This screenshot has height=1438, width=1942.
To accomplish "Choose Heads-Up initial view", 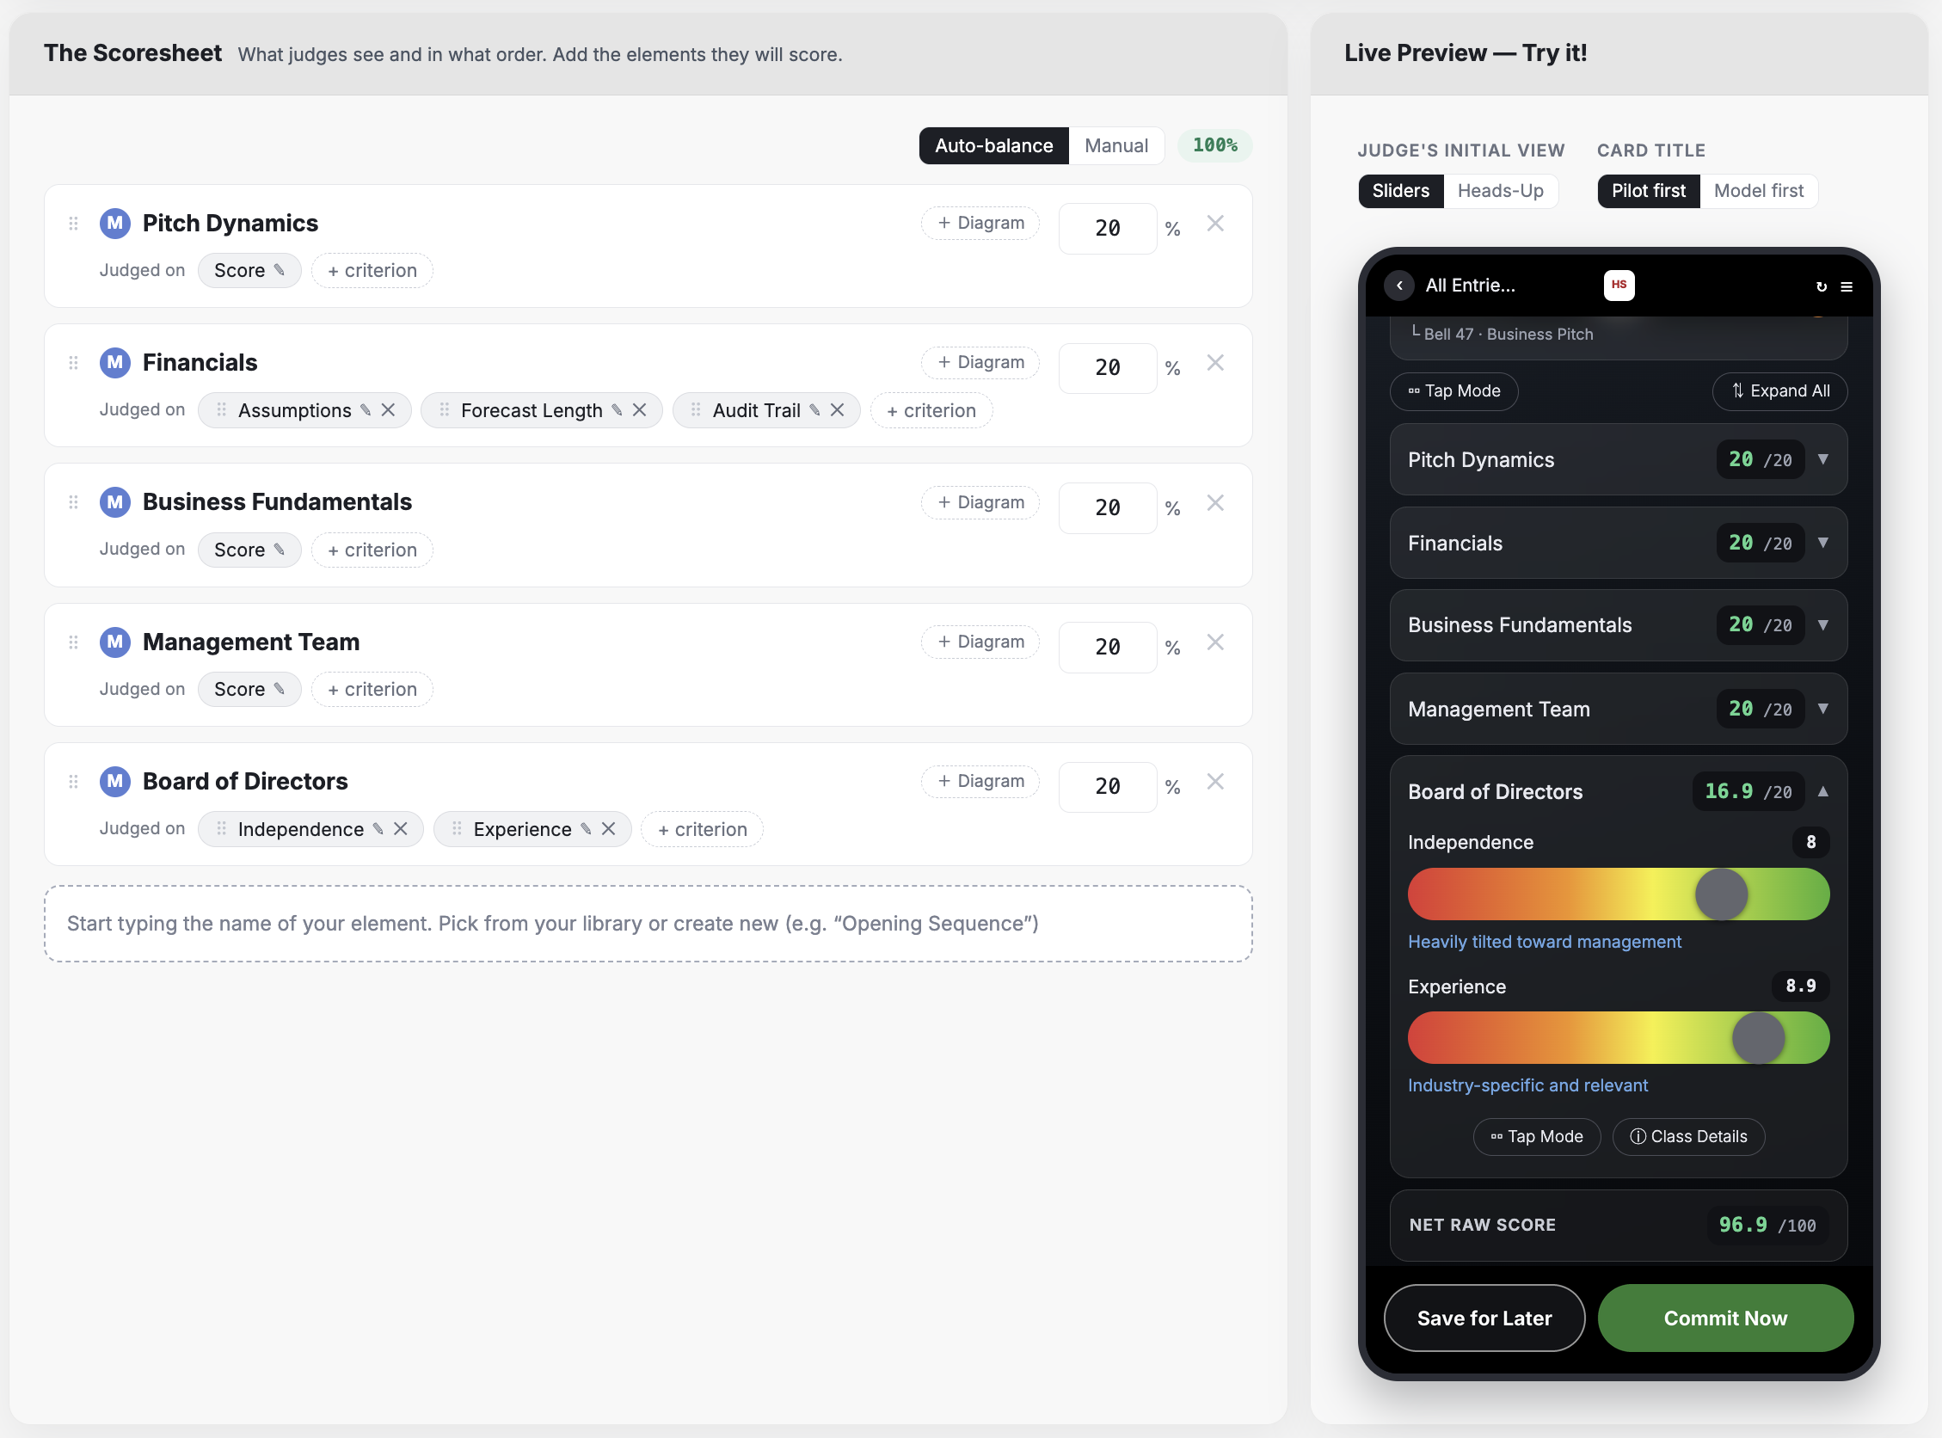I will click(1501, 191).
